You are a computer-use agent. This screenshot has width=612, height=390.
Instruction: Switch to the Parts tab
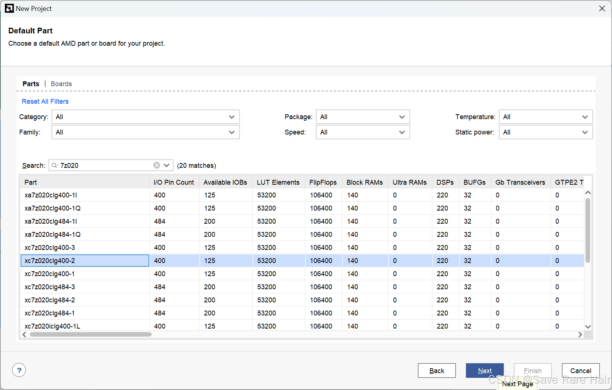pyautogui.click(x=31, y=84)
